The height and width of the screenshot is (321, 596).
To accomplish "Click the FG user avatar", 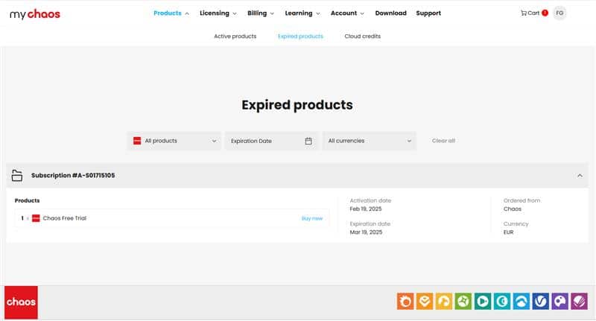I will pos(559,13).
